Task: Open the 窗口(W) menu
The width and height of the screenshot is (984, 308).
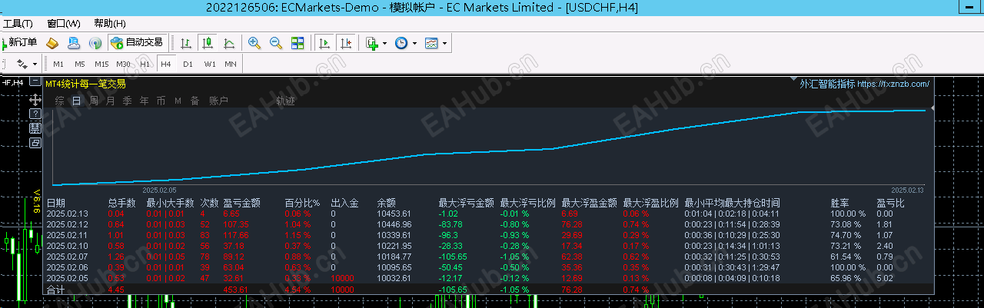Action: (x=63, y=23)
